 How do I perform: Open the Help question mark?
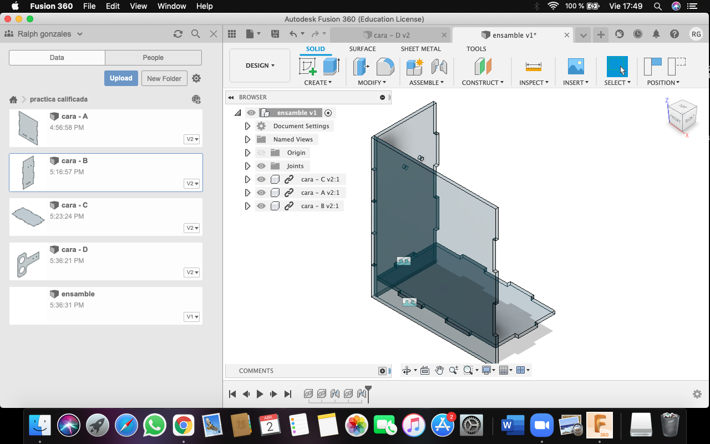674,34
